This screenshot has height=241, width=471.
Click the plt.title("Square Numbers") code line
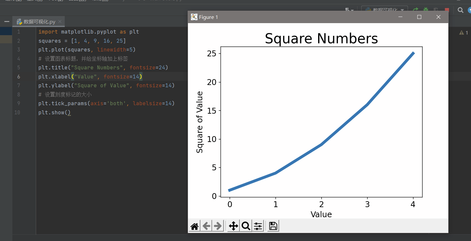tap(103, 68)
